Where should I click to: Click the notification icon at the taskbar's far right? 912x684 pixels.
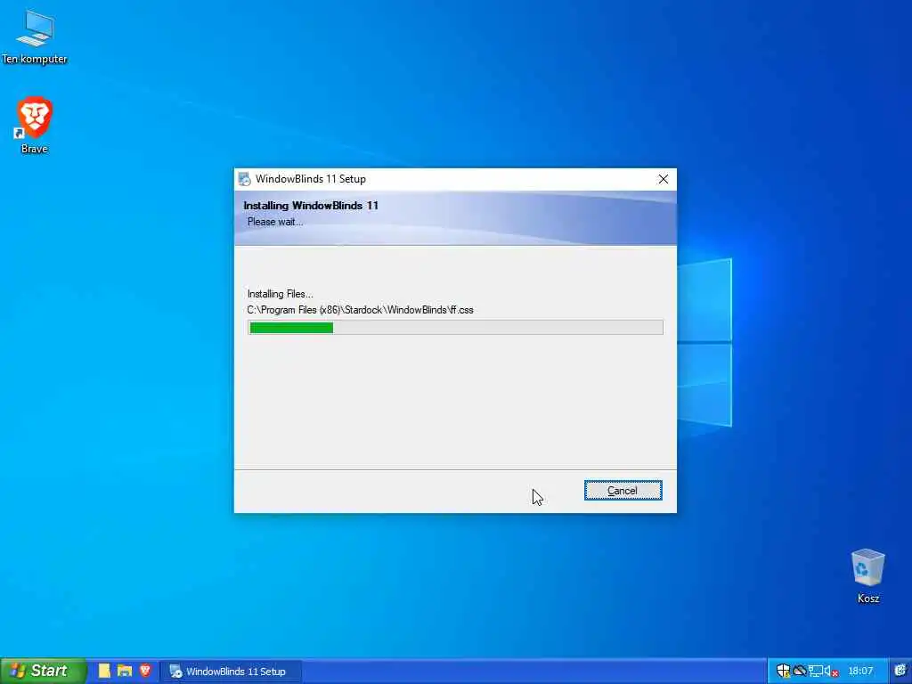tap(900, 671)
